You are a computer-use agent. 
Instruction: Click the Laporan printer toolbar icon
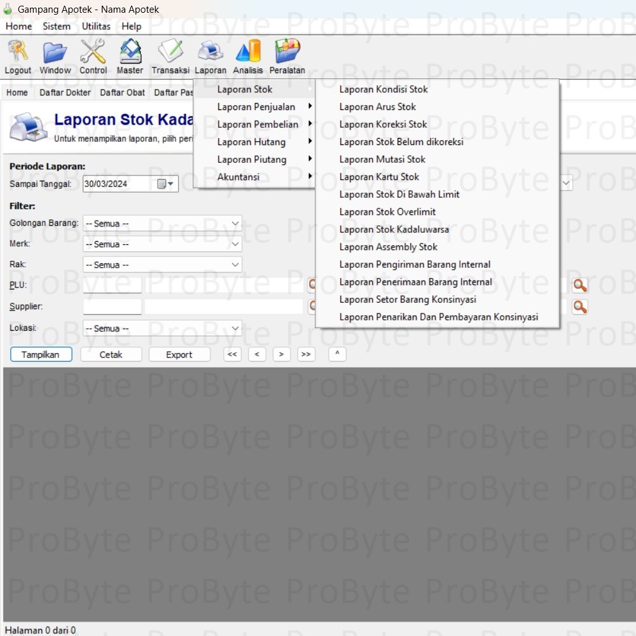[210, 51]
